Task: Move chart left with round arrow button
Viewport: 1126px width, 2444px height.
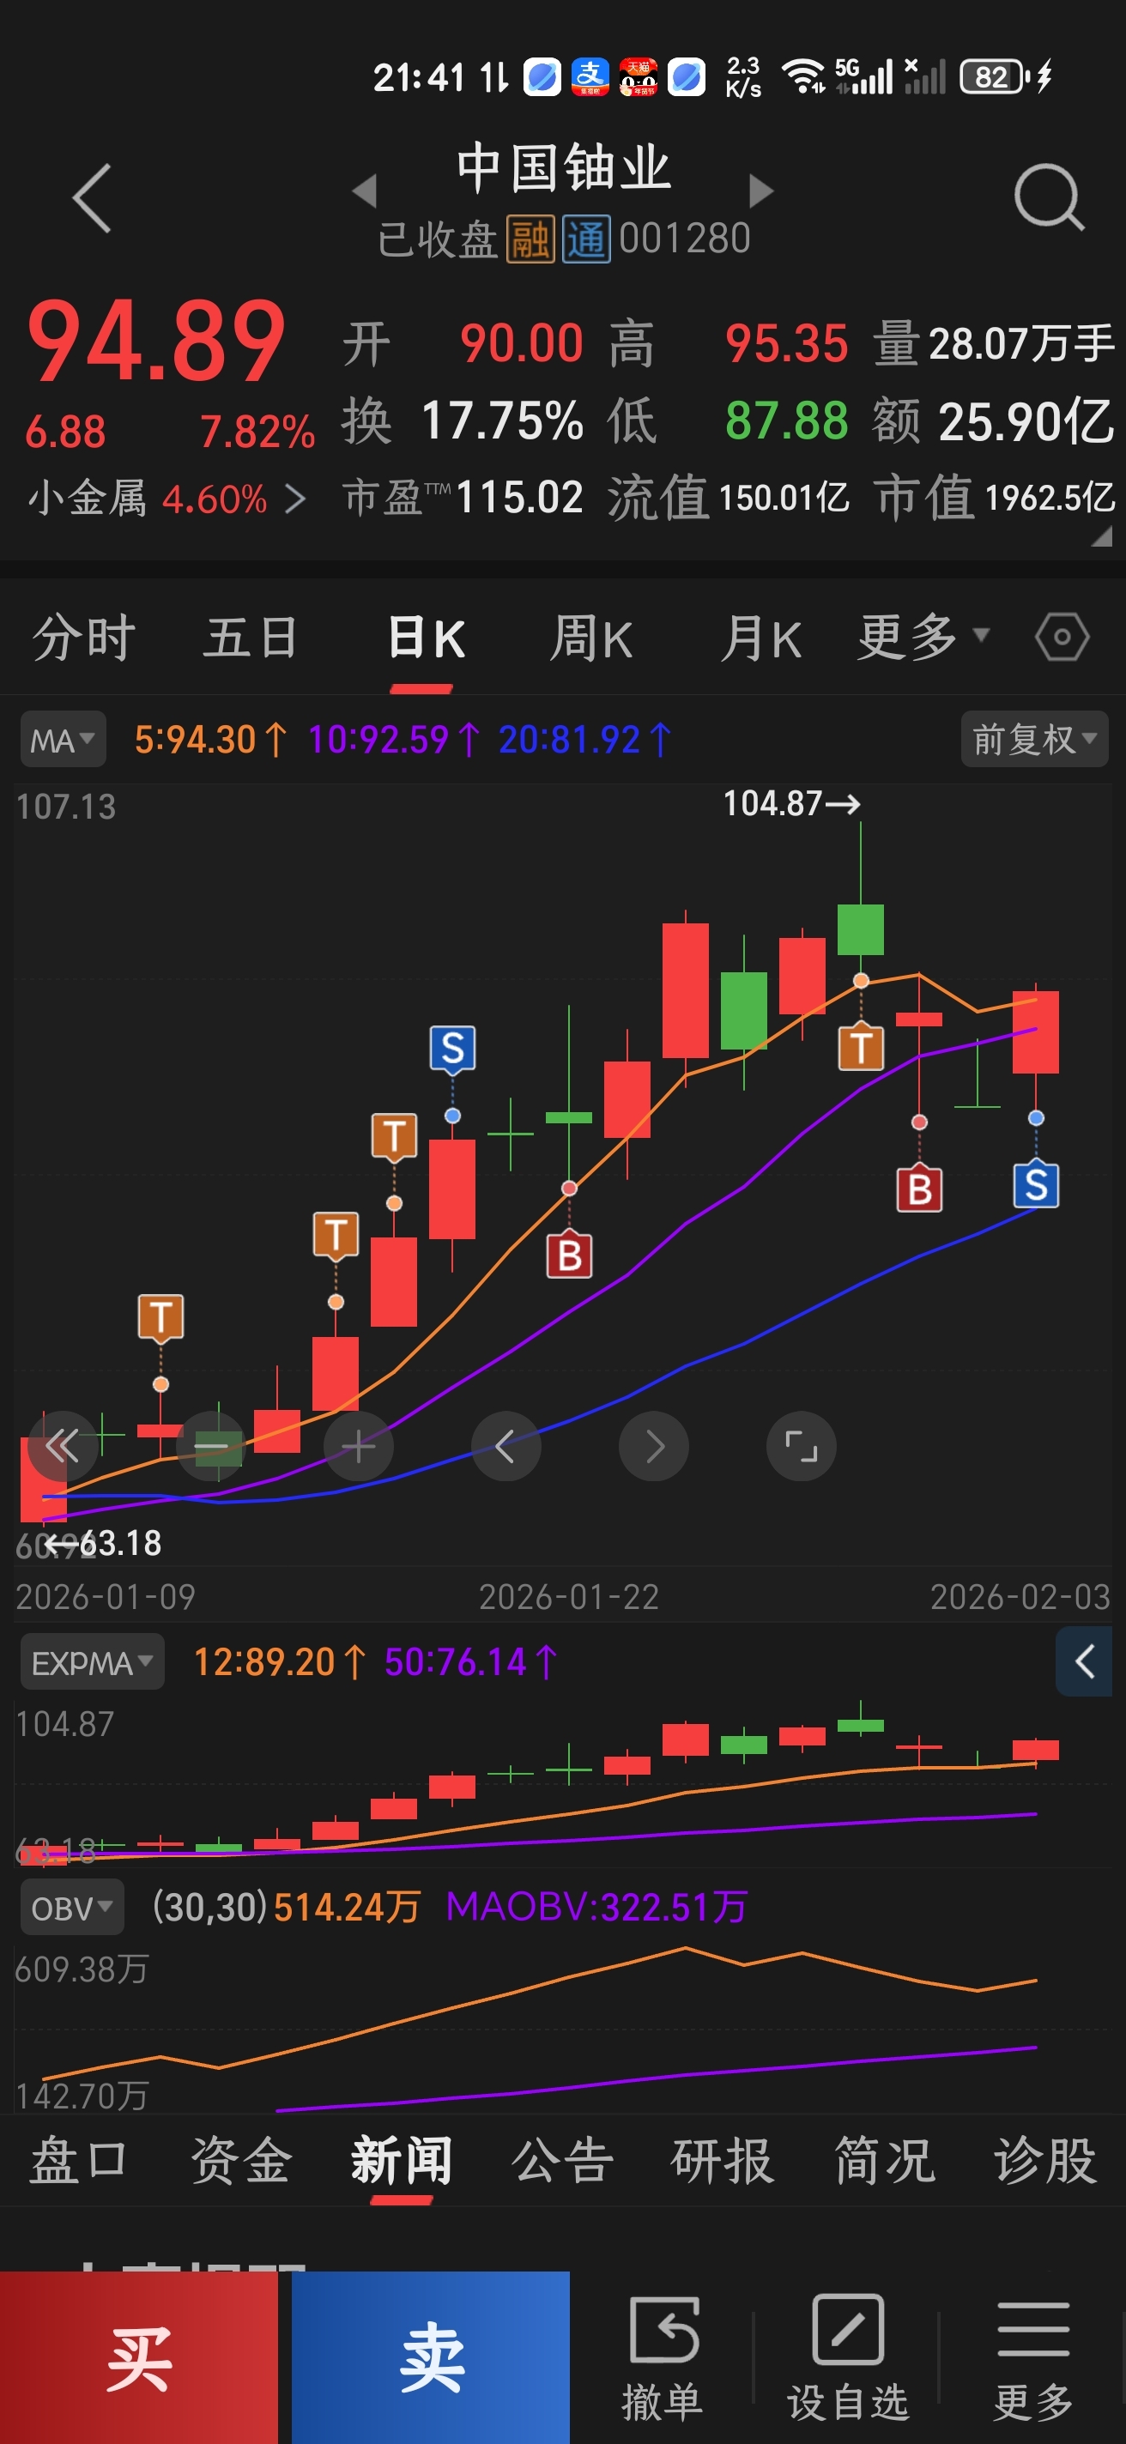Action: (x=506, y=1446)
